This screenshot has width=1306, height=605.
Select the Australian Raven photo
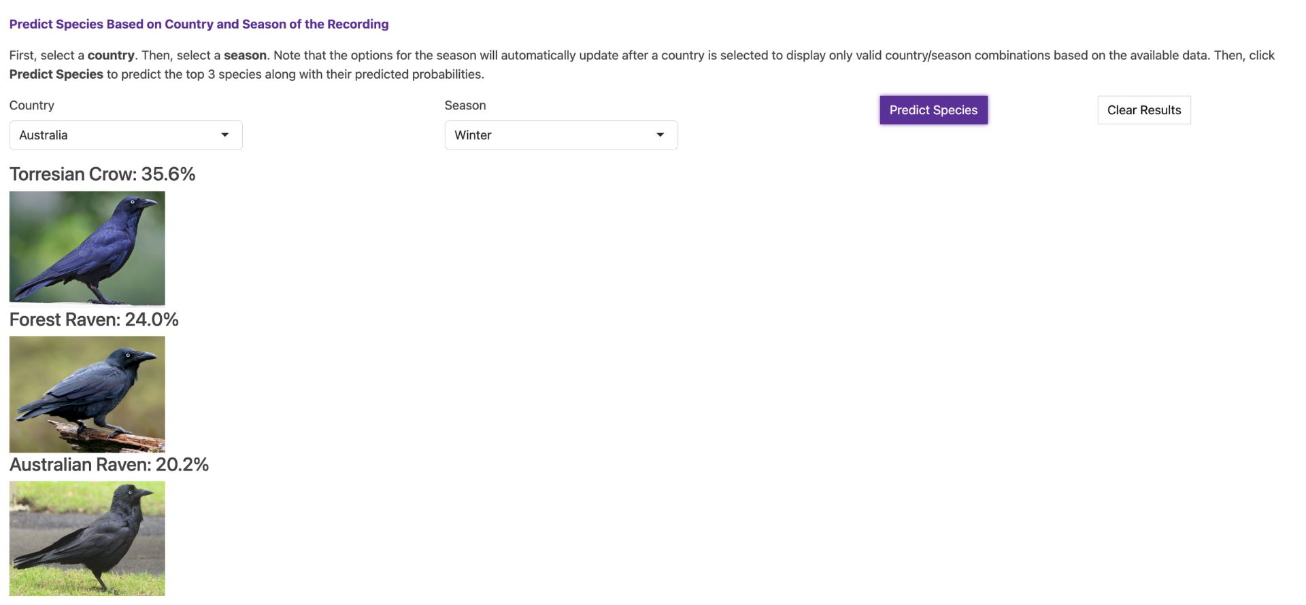coord(87,538)
